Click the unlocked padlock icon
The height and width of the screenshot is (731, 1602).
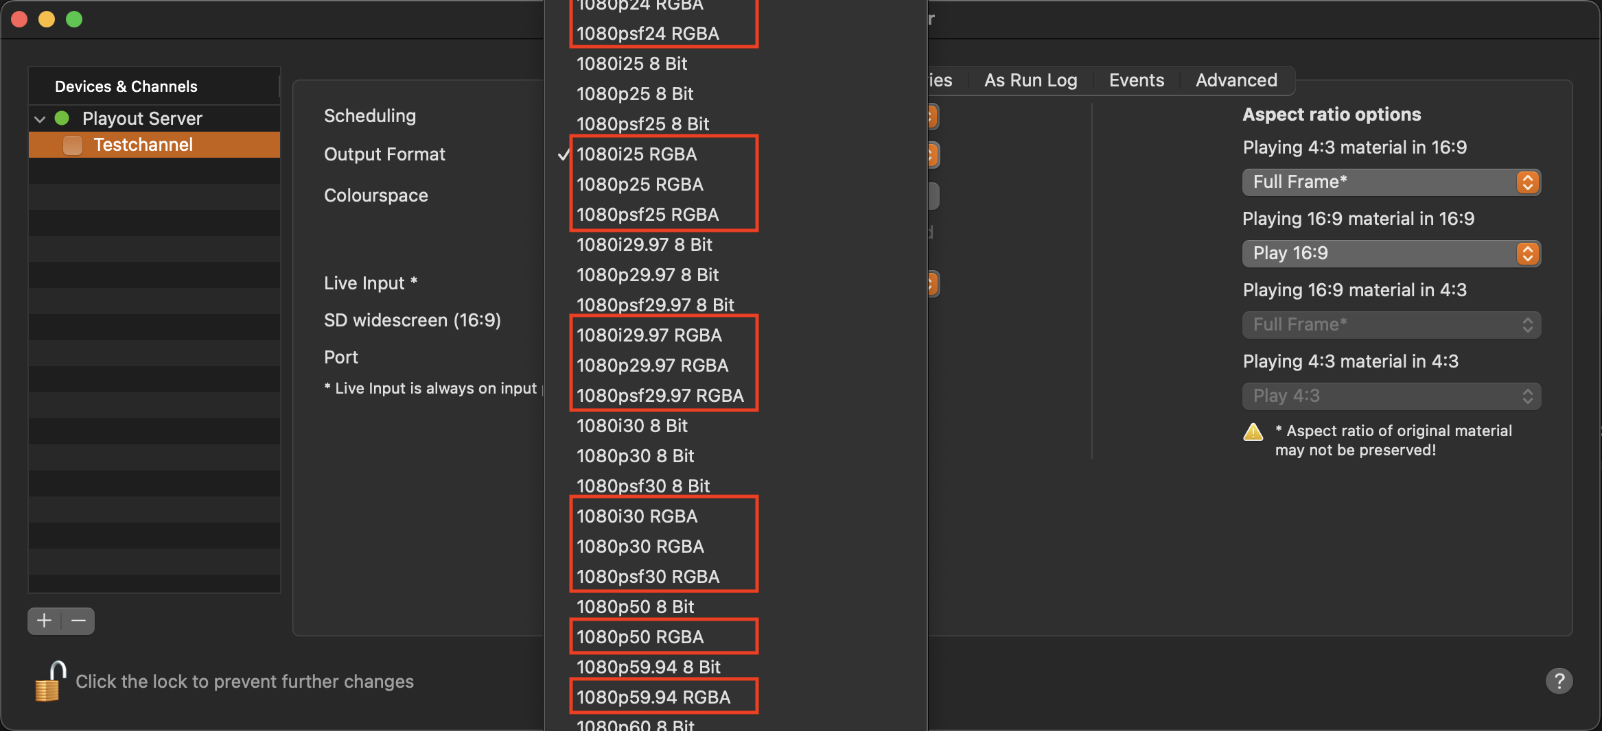[x=50, y=681]
